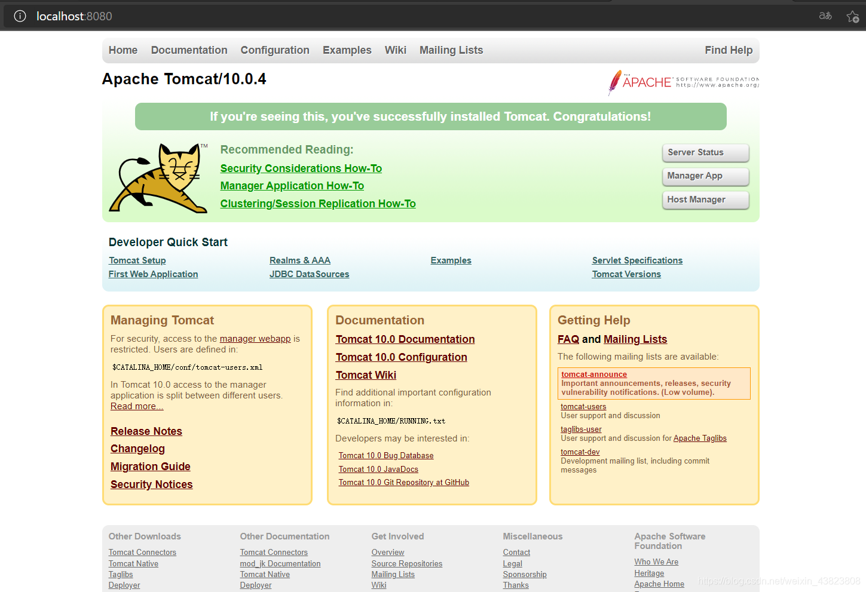
Task: Click the $CATALINA_HOME/RUNNING.txt path text
Action: point(391,421)
